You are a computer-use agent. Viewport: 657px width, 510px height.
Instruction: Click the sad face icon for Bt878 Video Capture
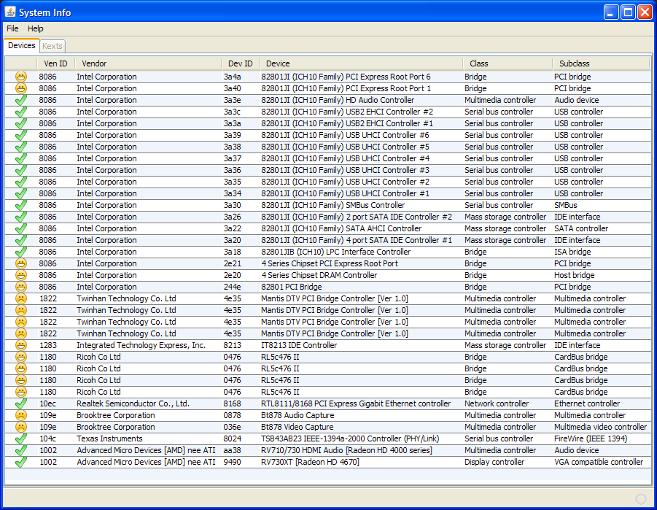click(x=21, y=427)
